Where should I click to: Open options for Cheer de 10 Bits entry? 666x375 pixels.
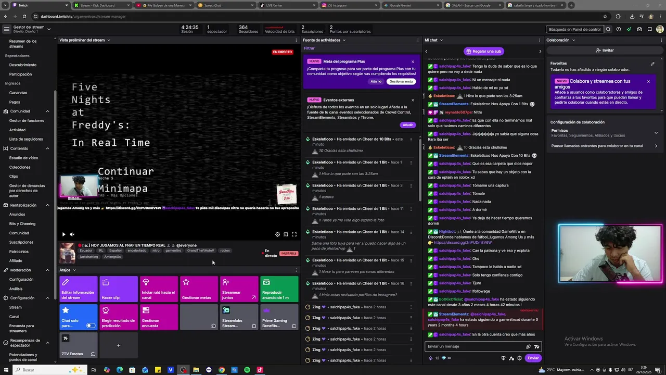coord(411,139)
